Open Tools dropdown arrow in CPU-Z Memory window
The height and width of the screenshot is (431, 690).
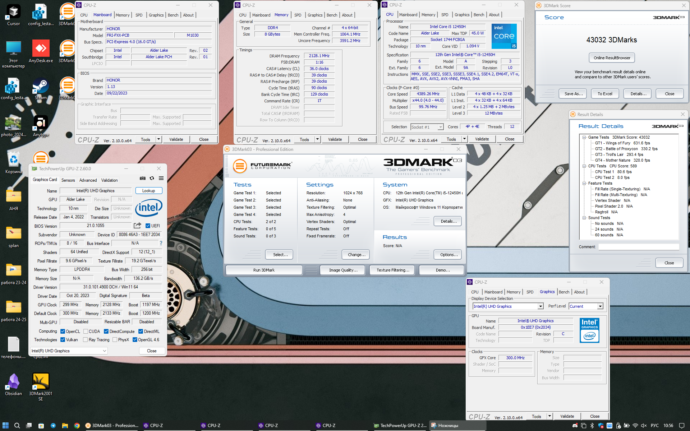pos(317,139)
